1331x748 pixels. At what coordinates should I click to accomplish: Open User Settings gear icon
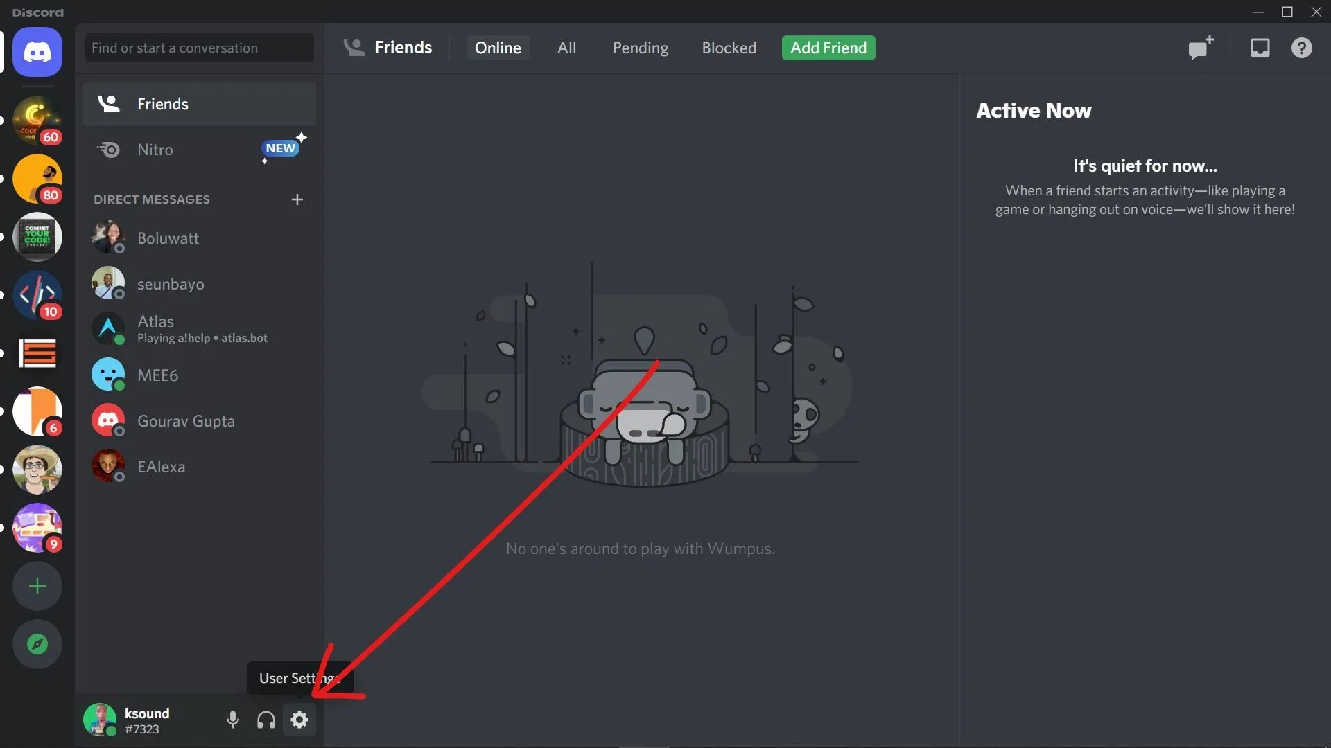(x=299, y=720)
